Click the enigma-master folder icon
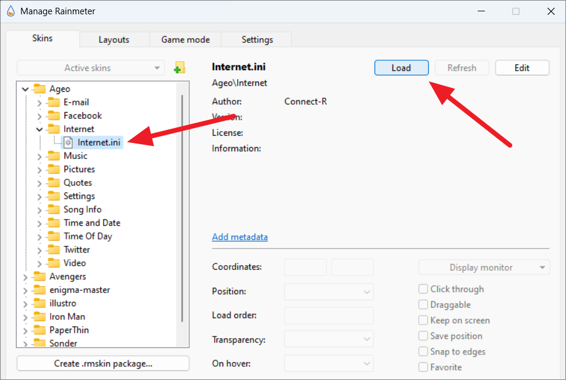The height and width of the screenshot is (380, 566). 40,290
